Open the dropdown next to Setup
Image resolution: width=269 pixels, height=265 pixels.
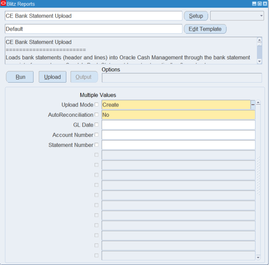237,16
